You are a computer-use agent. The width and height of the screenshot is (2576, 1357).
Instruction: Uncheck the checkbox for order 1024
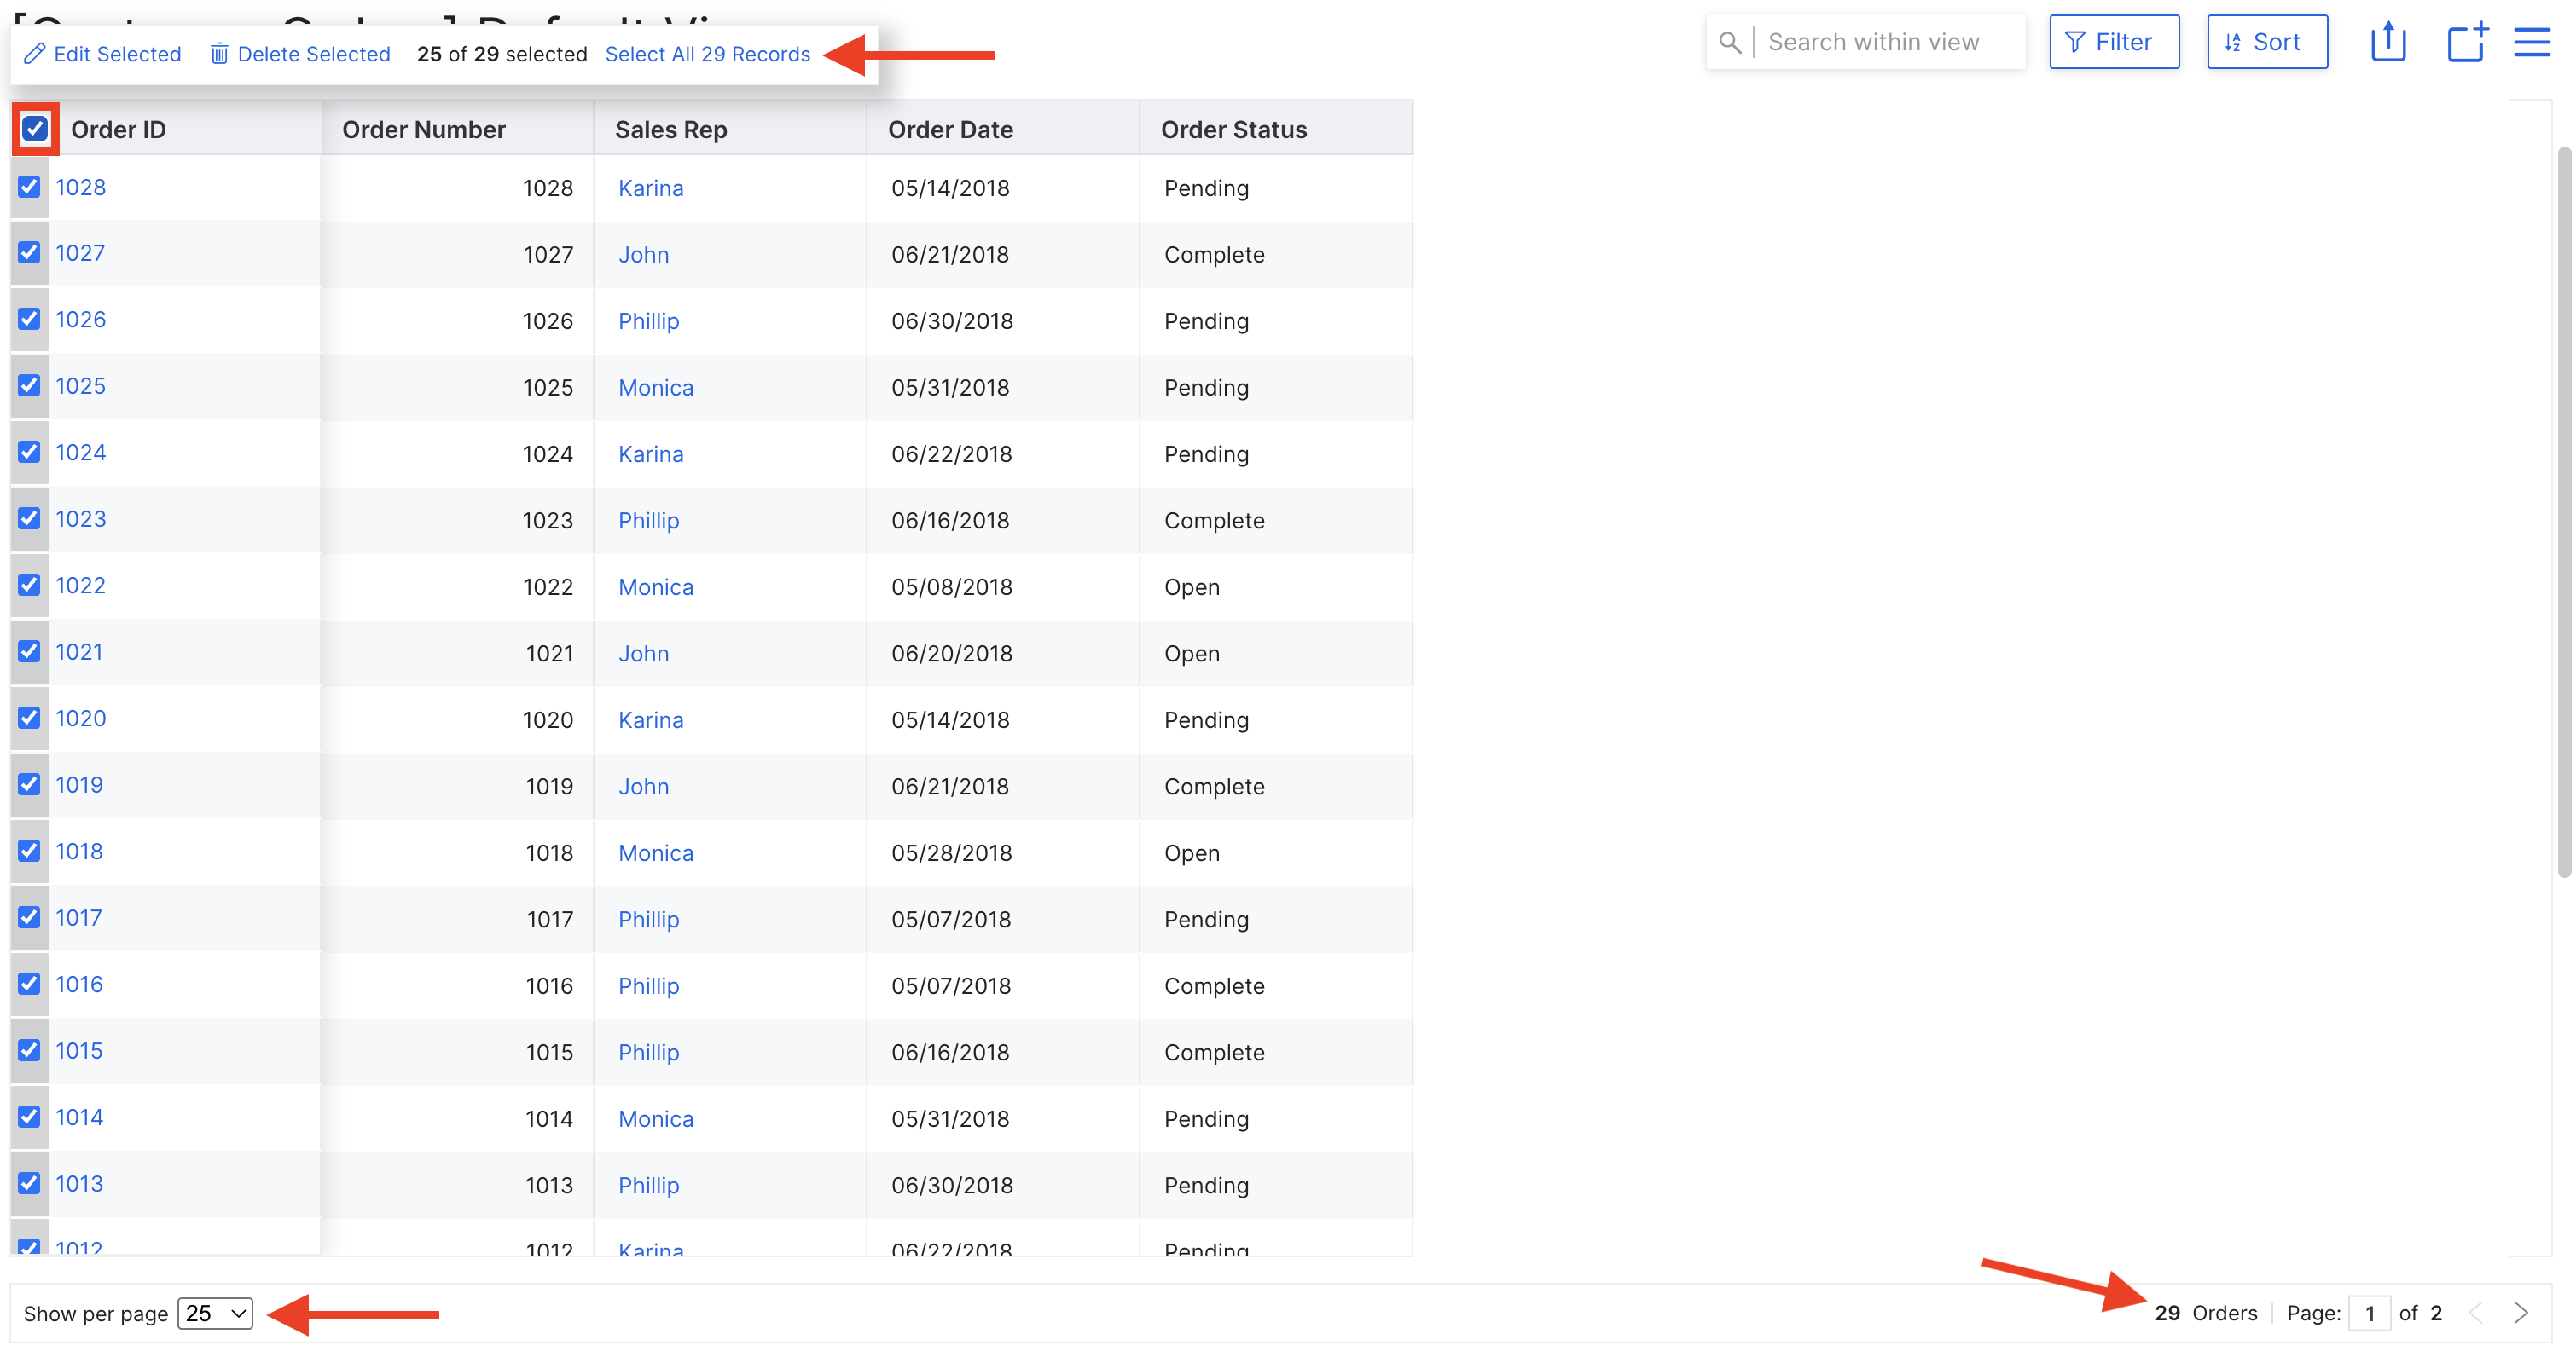click(29, 453)
